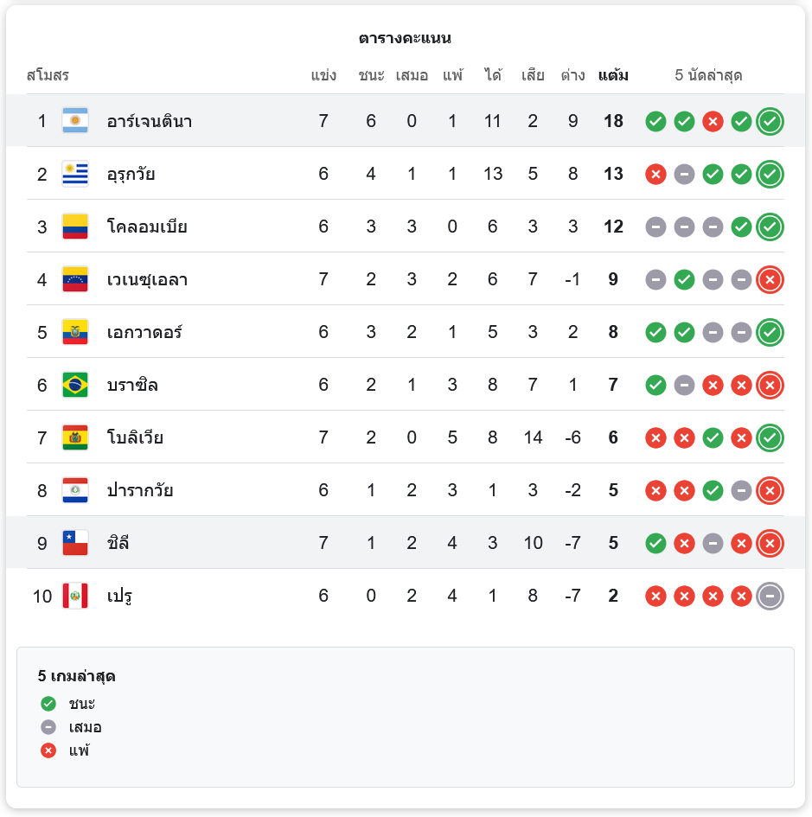
Task: Click the 5 นัดล่าสุด column header
Action: (x=708, y=75)
